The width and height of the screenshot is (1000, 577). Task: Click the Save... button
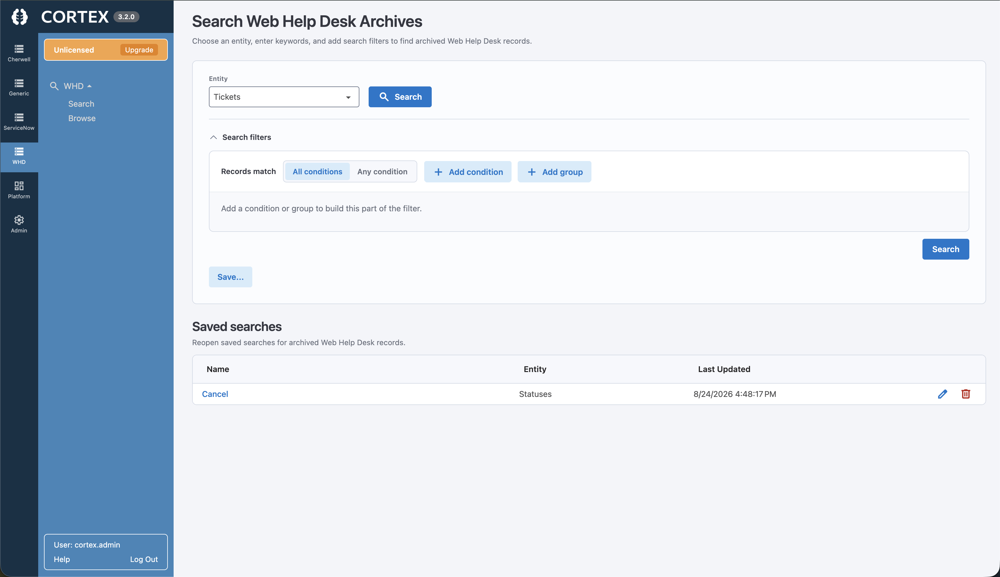(230, 277)
